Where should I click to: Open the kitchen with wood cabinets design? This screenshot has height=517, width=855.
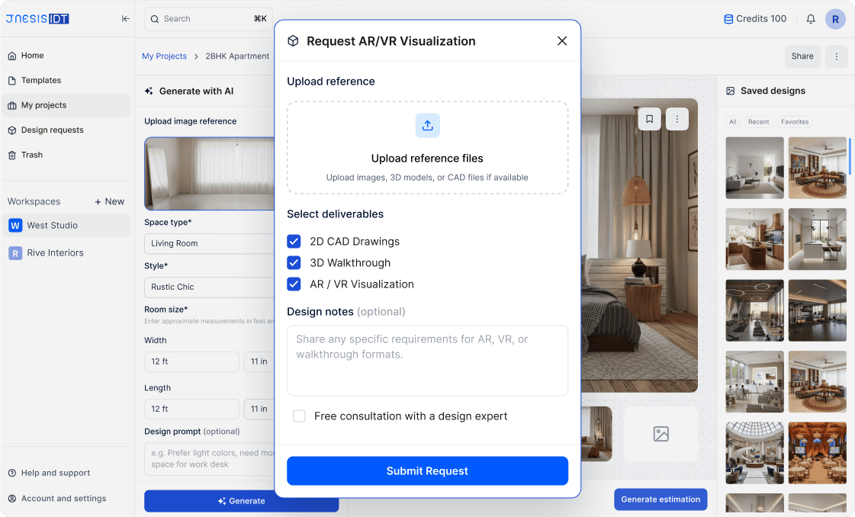pyautogui.click(x=754, y=239)
